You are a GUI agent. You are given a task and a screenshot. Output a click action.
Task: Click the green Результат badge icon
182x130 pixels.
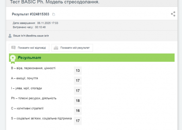[x=13, y=58]
